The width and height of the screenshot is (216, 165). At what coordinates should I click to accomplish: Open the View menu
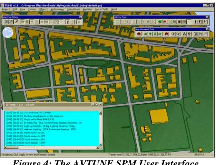pos(23,9)
